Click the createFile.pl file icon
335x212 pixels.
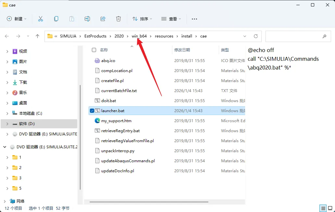point(97,80)
